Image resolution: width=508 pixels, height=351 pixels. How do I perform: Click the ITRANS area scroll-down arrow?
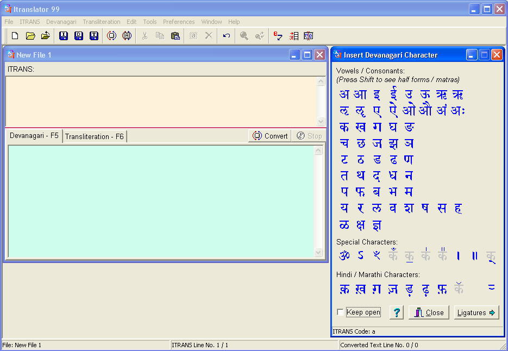coord(321,122)
